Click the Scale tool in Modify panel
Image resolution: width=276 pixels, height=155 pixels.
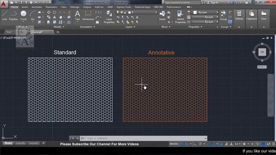click(55, 22)
